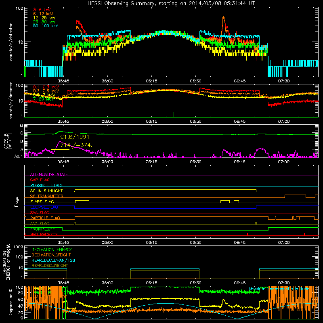Viewport: 323px width, 323px height.
Task: Click the Absolute geomagnetic latitude legend text
Action: [x=279, y=289]
